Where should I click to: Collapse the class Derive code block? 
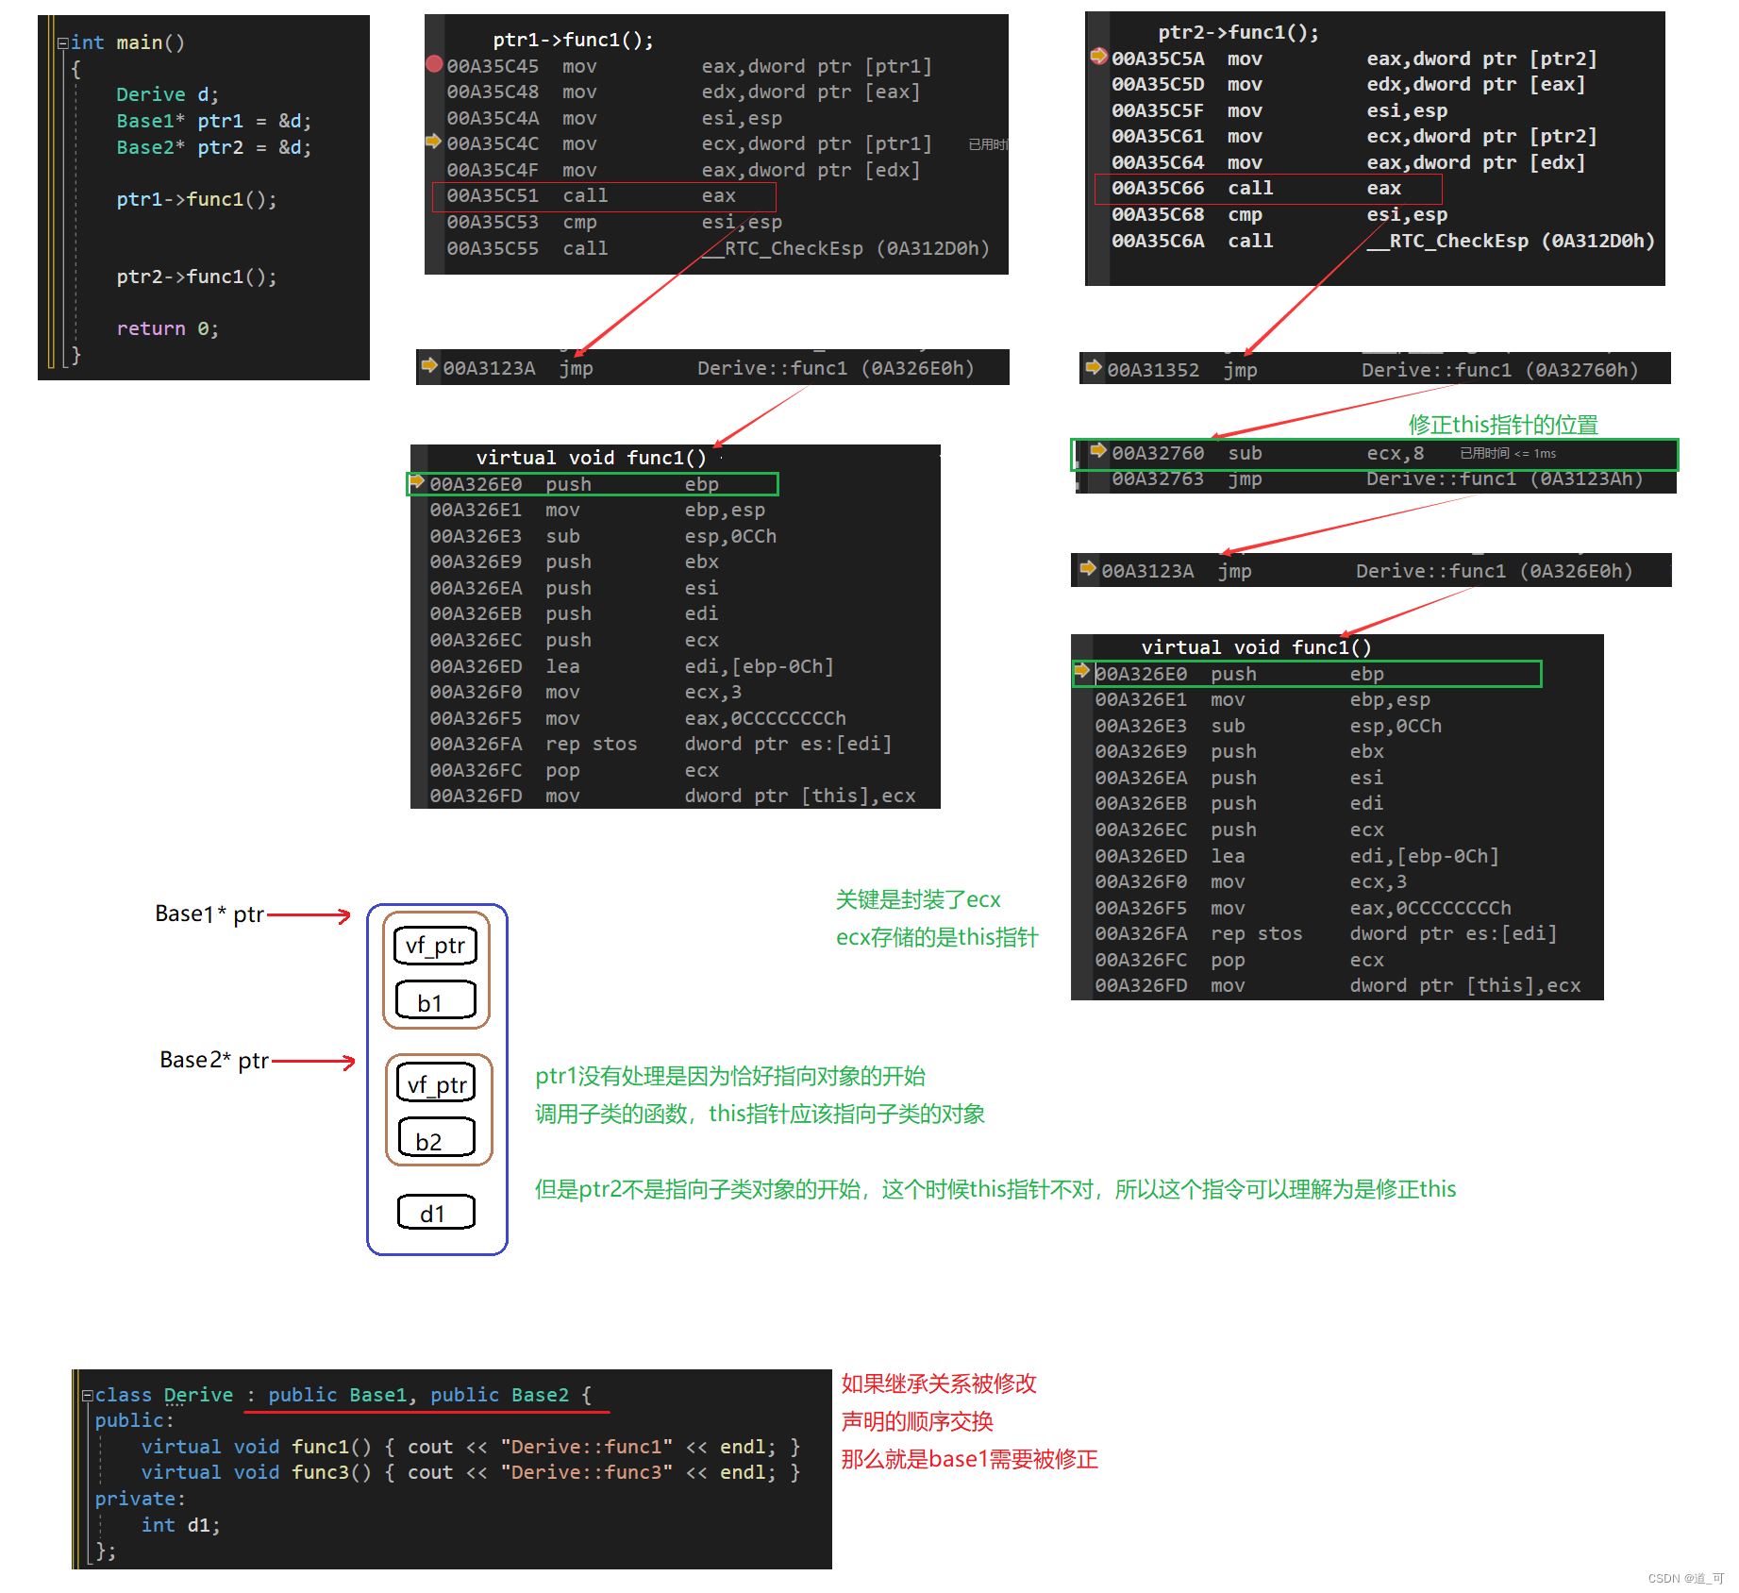pyautogui.click(x=87, y=1395)
